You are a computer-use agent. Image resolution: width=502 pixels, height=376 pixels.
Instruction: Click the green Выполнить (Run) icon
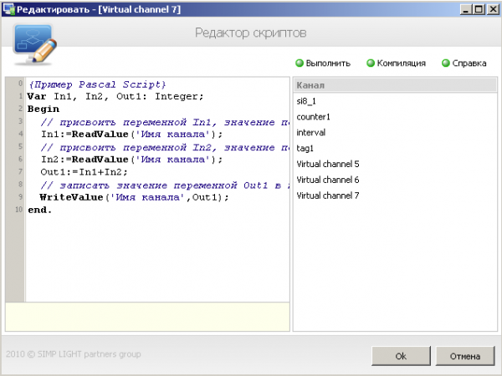click(299, 63)
